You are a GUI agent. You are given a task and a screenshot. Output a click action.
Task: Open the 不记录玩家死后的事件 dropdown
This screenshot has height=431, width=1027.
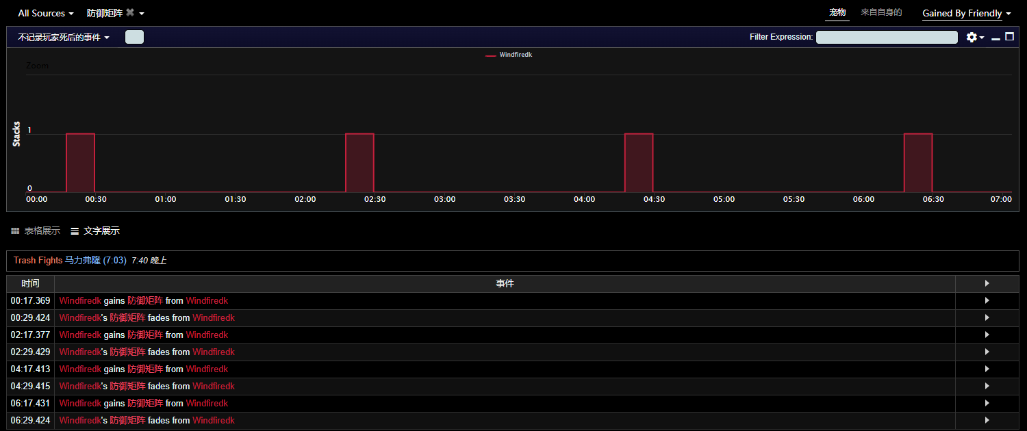pyautogui.click(x=63, y=38)
